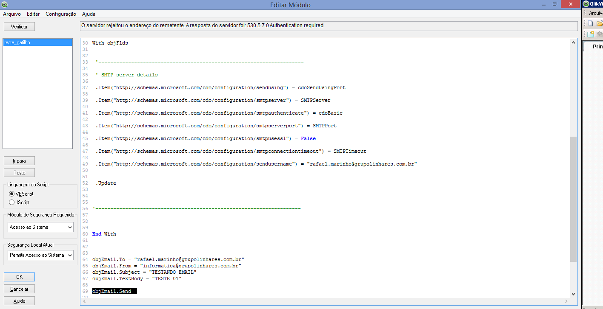This screenshot has height=309, width=603.
Task: Click the sendusername configuration line
Action: 256,164
